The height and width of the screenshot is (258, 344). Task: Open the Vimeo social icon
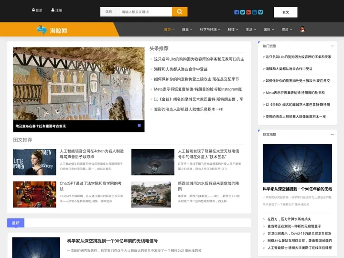point(260,12)
